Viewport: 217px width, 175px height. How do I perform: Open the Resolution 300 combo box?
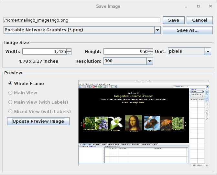128,61
